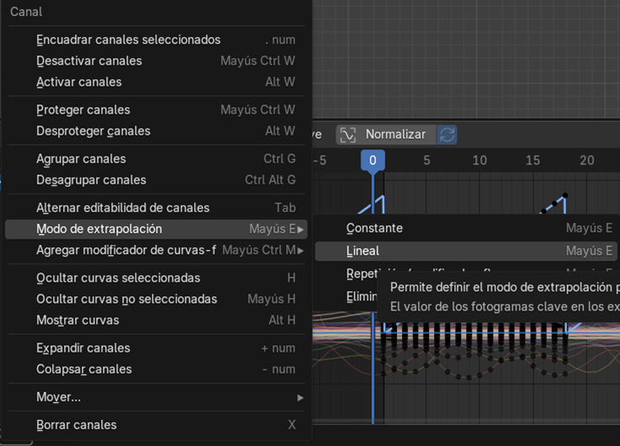The width and height of the screenshot is (620, 446).
Task: Click Proteger canales
Action: [x=156, y=109]
